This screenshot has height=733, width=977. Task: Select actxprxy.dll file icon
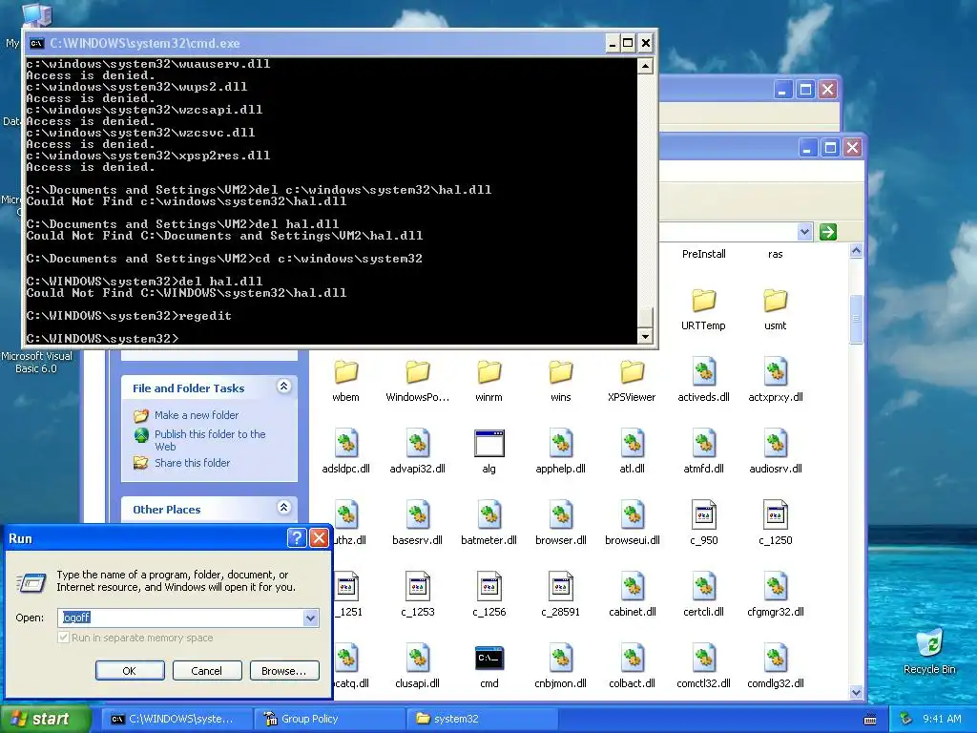(775, 372)
